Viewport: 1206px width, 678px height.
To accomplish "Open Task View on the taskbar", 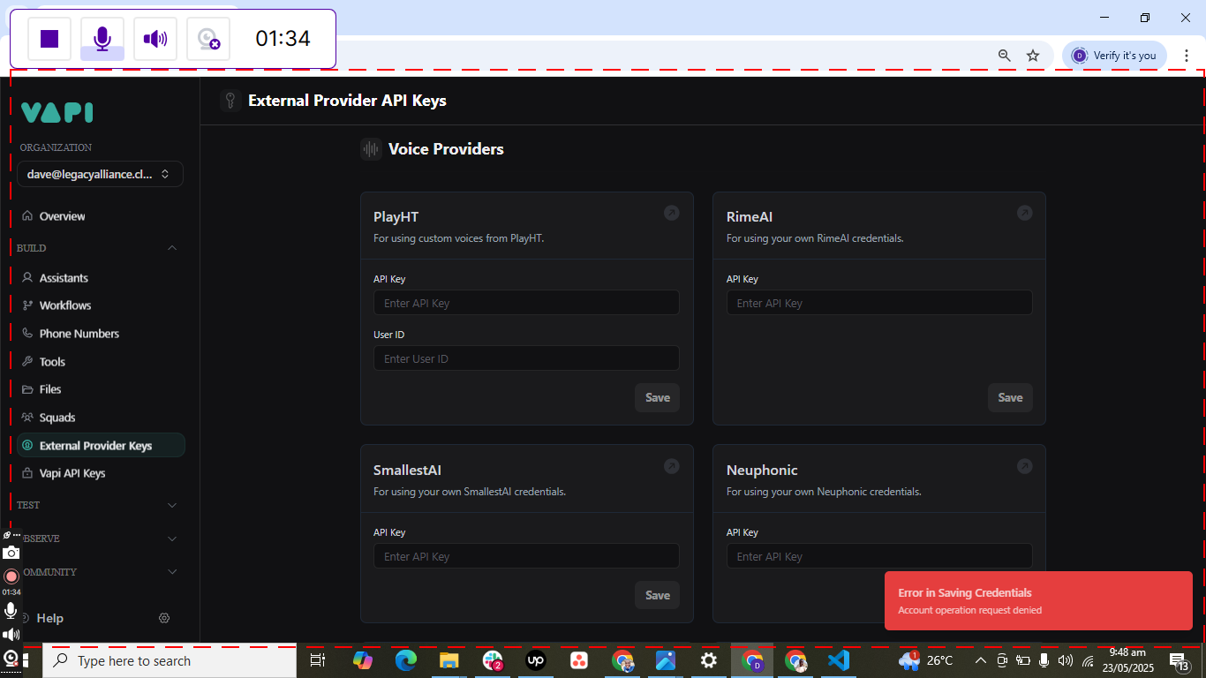I will 318,660.
